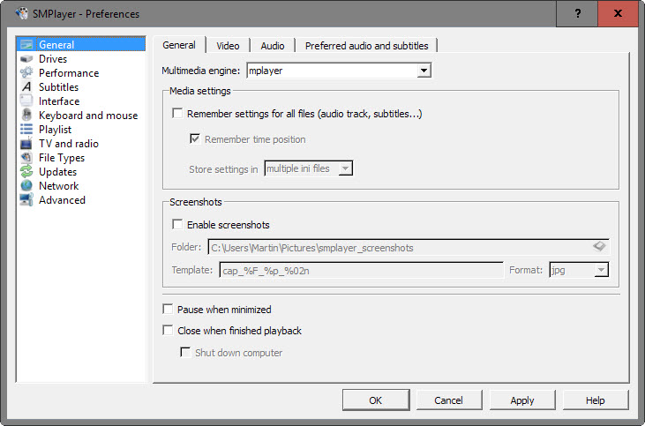Click the File Types icon
645x426 pixels.
[26, 158]
